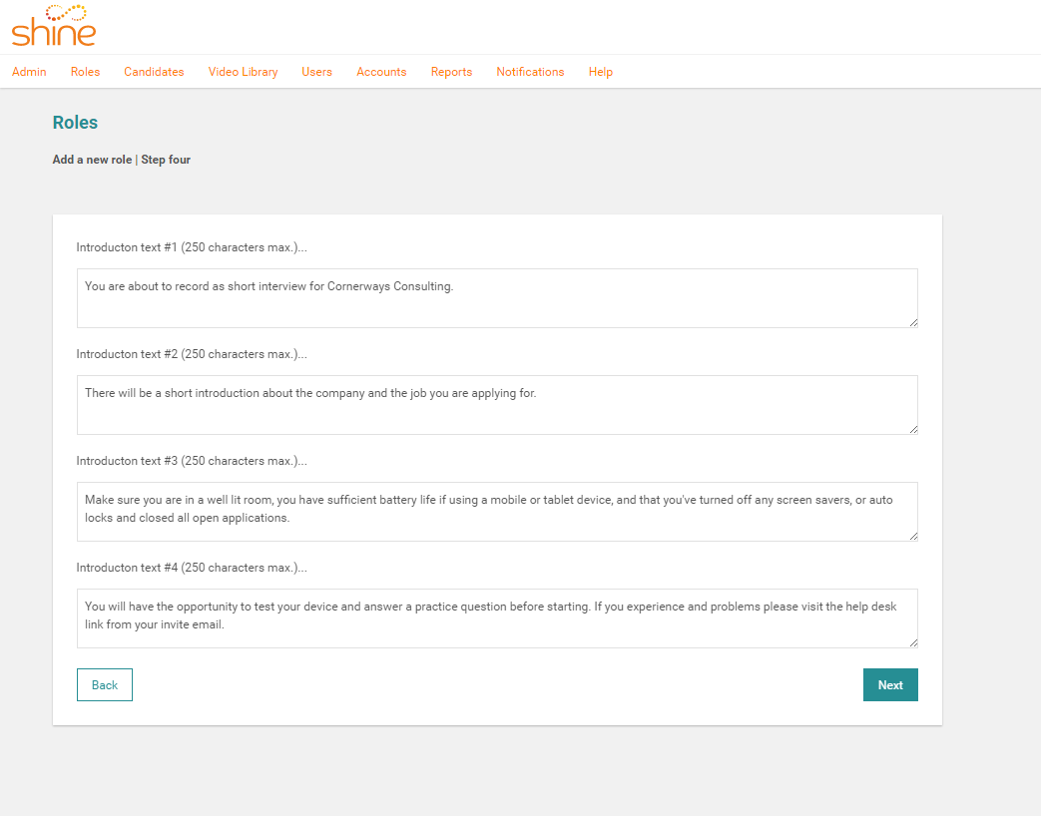
Task: Grab resize handle of Introduction text #1
Action: [912, 322]
